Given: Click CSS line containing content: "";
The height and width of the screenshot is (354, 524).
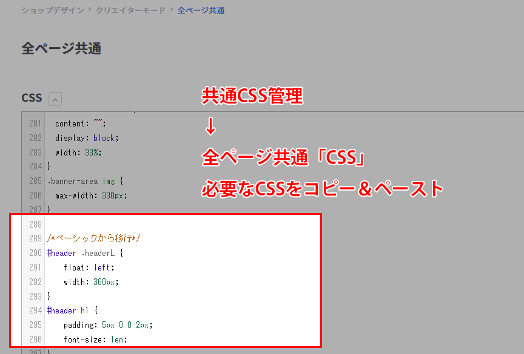Looking at the screenshot, I should coord(81,123).
